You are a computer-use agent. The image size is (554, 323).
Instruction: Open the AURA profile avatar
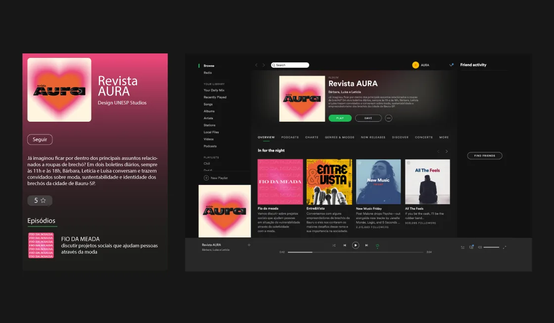pyautogui.click(x=415, y=65)
